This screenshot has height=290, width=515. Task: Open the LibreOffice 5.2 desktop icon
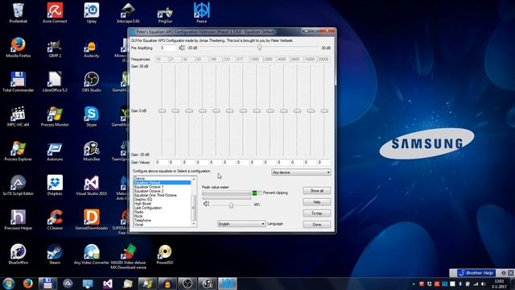55,82
